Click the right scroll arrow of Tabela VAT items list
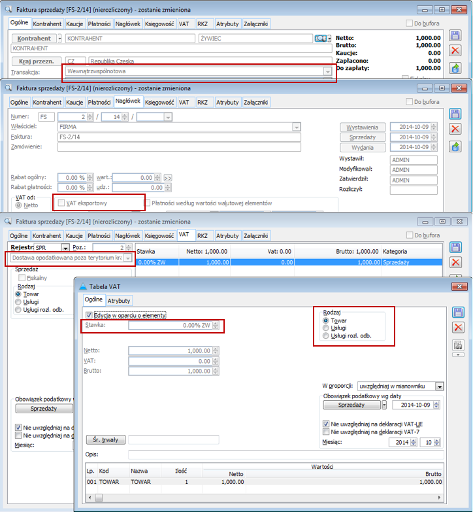473x512 pixels. click(439, 498)
